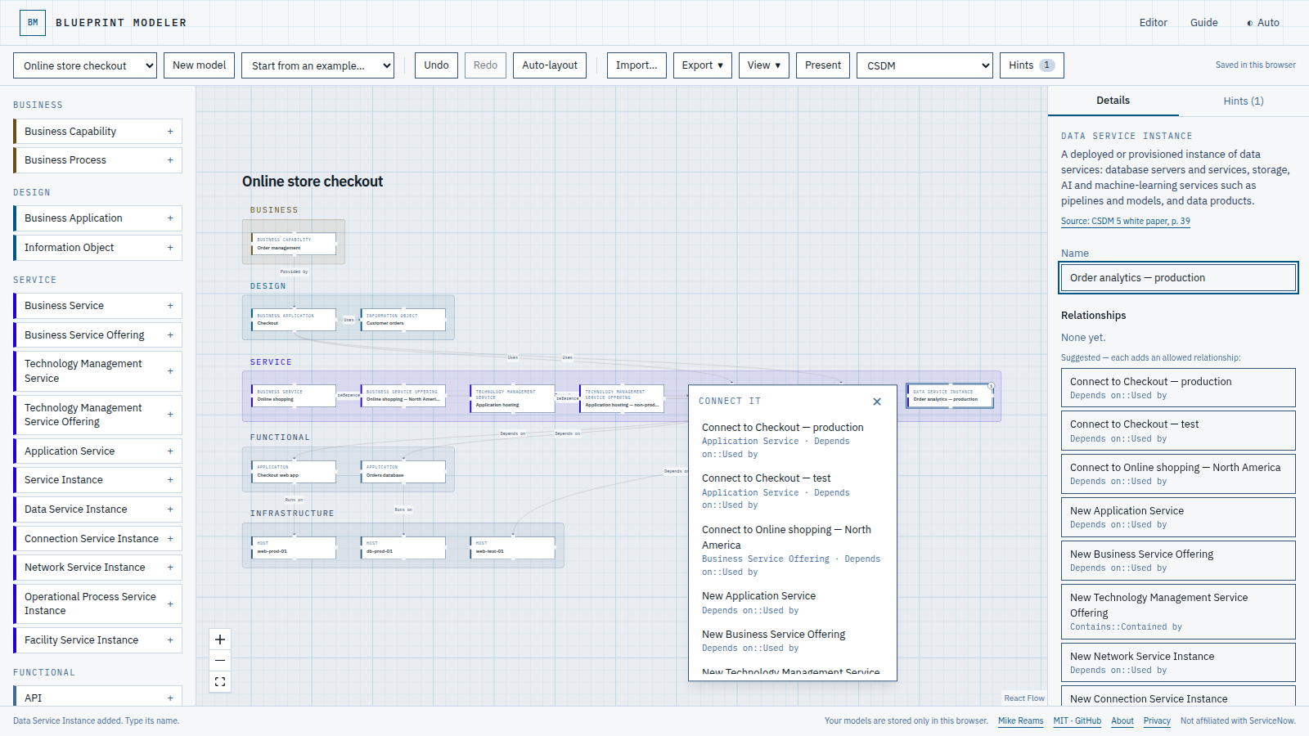Screen dimensions: 1309x736
Task: Zoom out with the minus control
Action: 220,661
